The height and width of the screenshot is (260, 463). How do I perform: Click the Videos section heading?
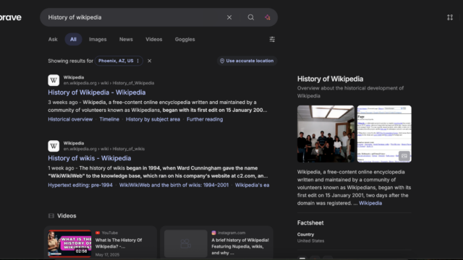pos(67,216)
